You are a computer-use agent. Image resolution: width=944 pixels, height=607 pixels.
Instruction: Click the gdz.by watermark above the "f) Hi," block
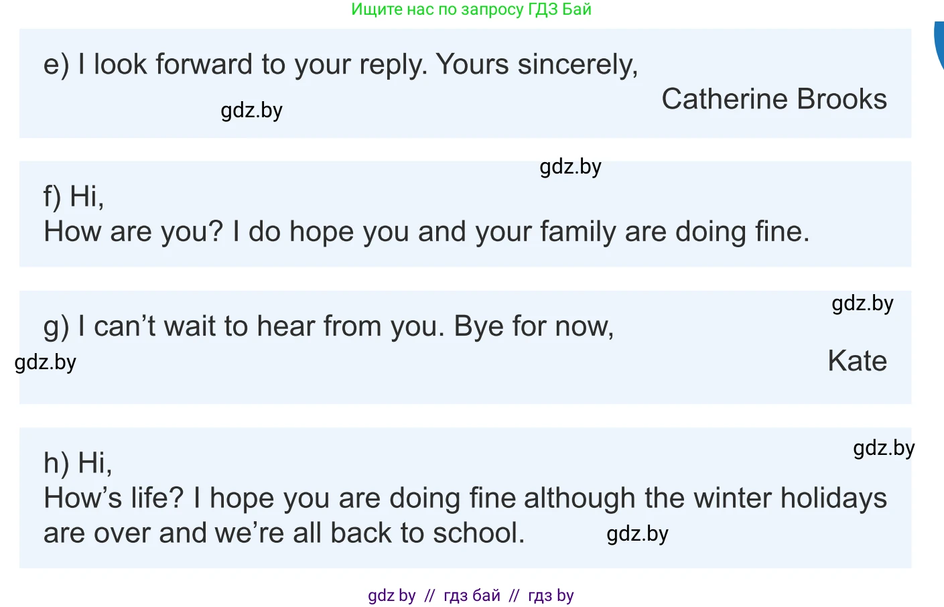(570, 166)
